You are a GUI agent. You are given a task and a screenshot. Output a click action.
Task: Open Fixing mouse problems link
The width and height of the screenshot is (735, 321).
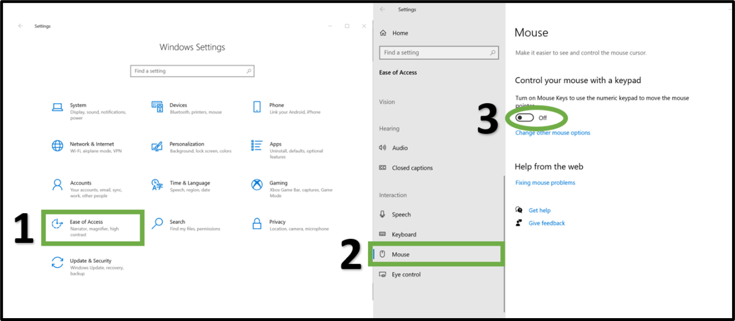pos(545,182)
